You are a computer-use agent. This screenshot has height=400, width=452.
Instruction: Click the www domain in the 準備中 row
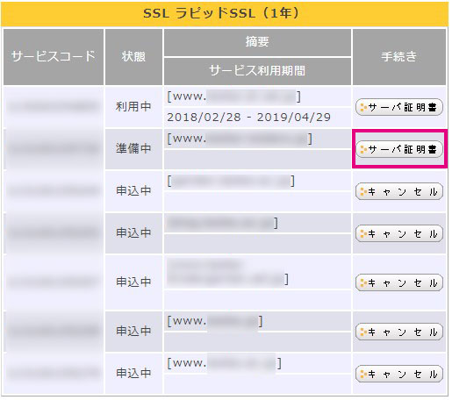pos(240,139)
